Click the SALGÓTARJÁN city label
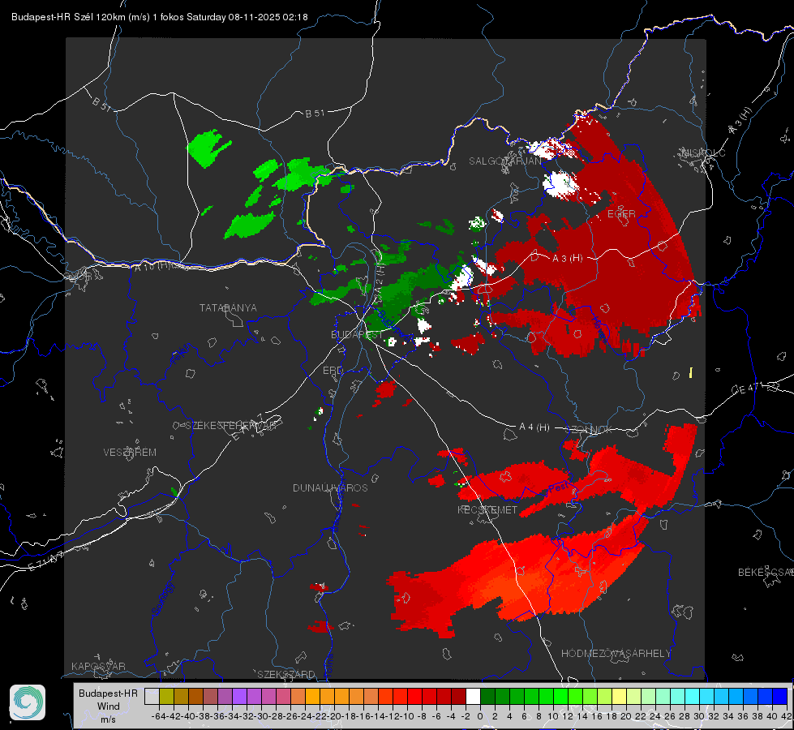 (x=504, y=161)
